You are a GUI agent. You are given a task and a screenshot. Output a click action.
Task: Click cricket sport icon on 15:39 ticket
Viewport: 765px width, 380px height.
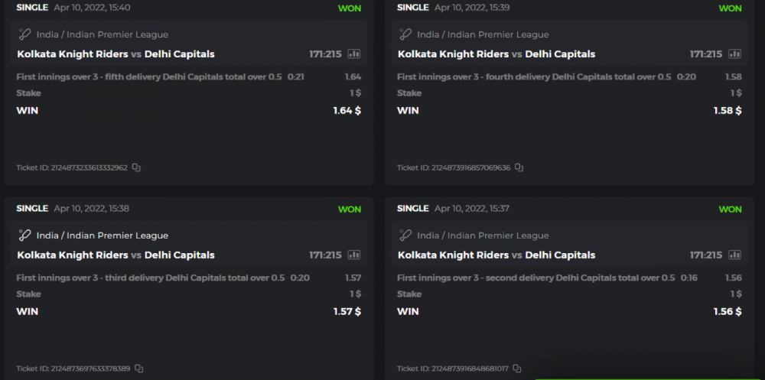point(405,34)
